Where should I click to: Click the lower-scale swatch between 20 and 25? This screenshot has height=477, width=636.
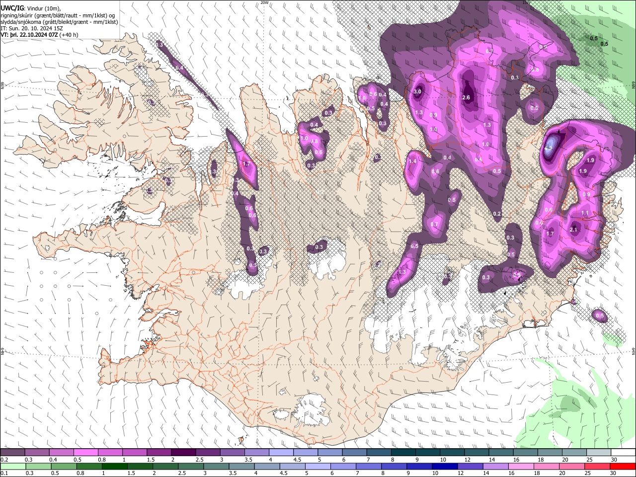(x=571, y=467)
